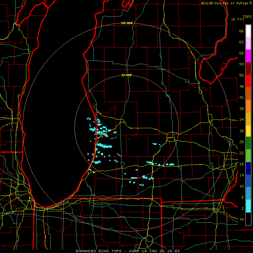Viewport: 253px width, 253px height.
Task: Select the "2" legend value
Action: [243, 209]
